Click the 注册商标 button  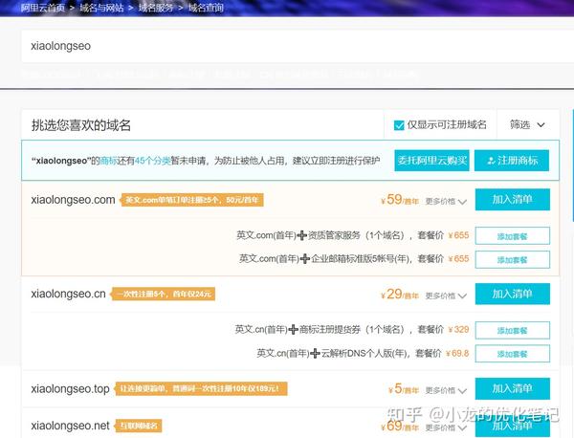512,161
